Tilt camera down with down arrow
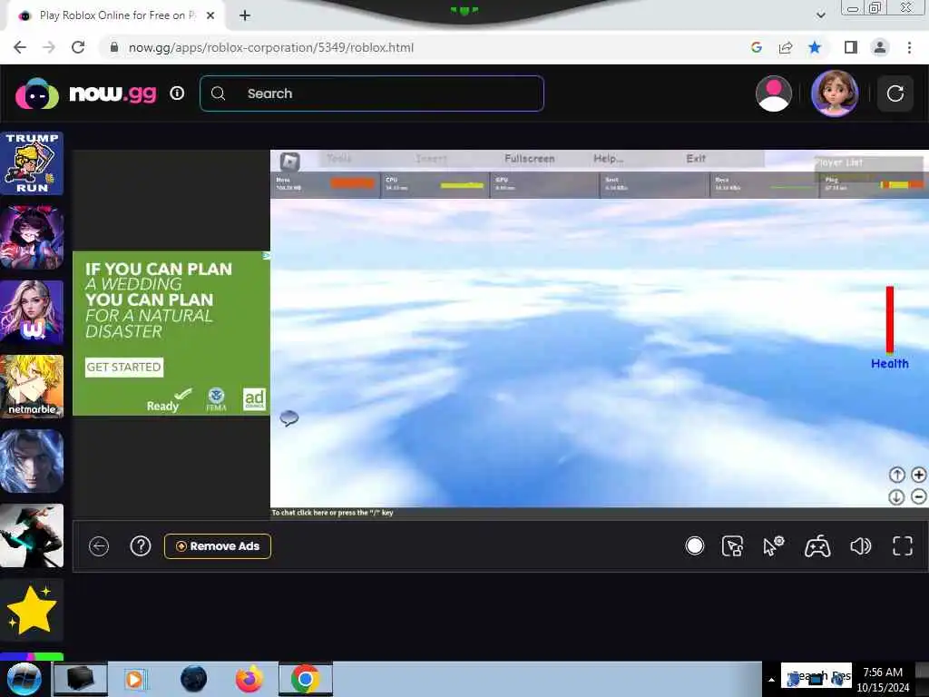 click(x=896, y=496)
